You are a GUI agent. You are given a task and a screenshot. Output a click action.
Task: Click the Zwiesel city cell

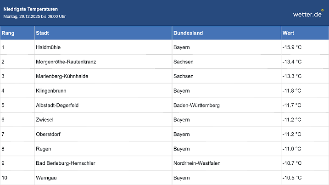(45, 120)
